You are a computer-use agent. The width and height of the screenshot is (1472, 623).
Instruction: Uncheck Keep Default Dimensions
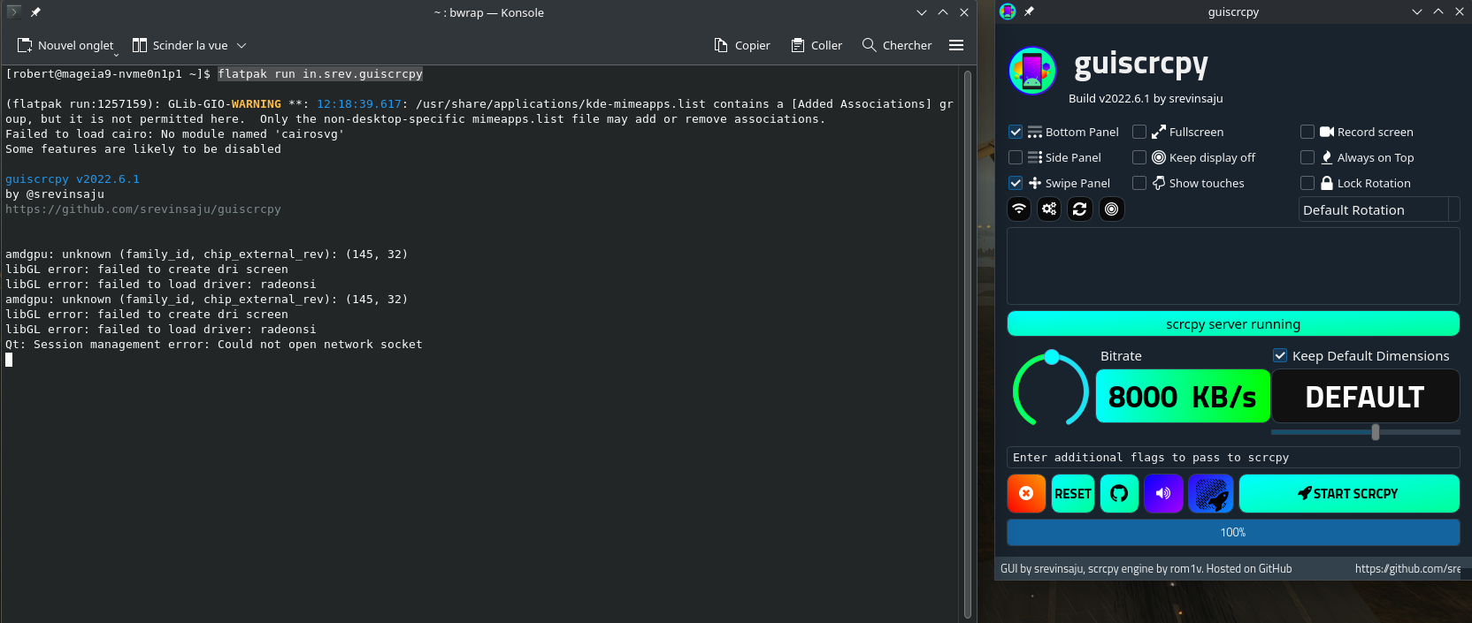point(1280,355)
